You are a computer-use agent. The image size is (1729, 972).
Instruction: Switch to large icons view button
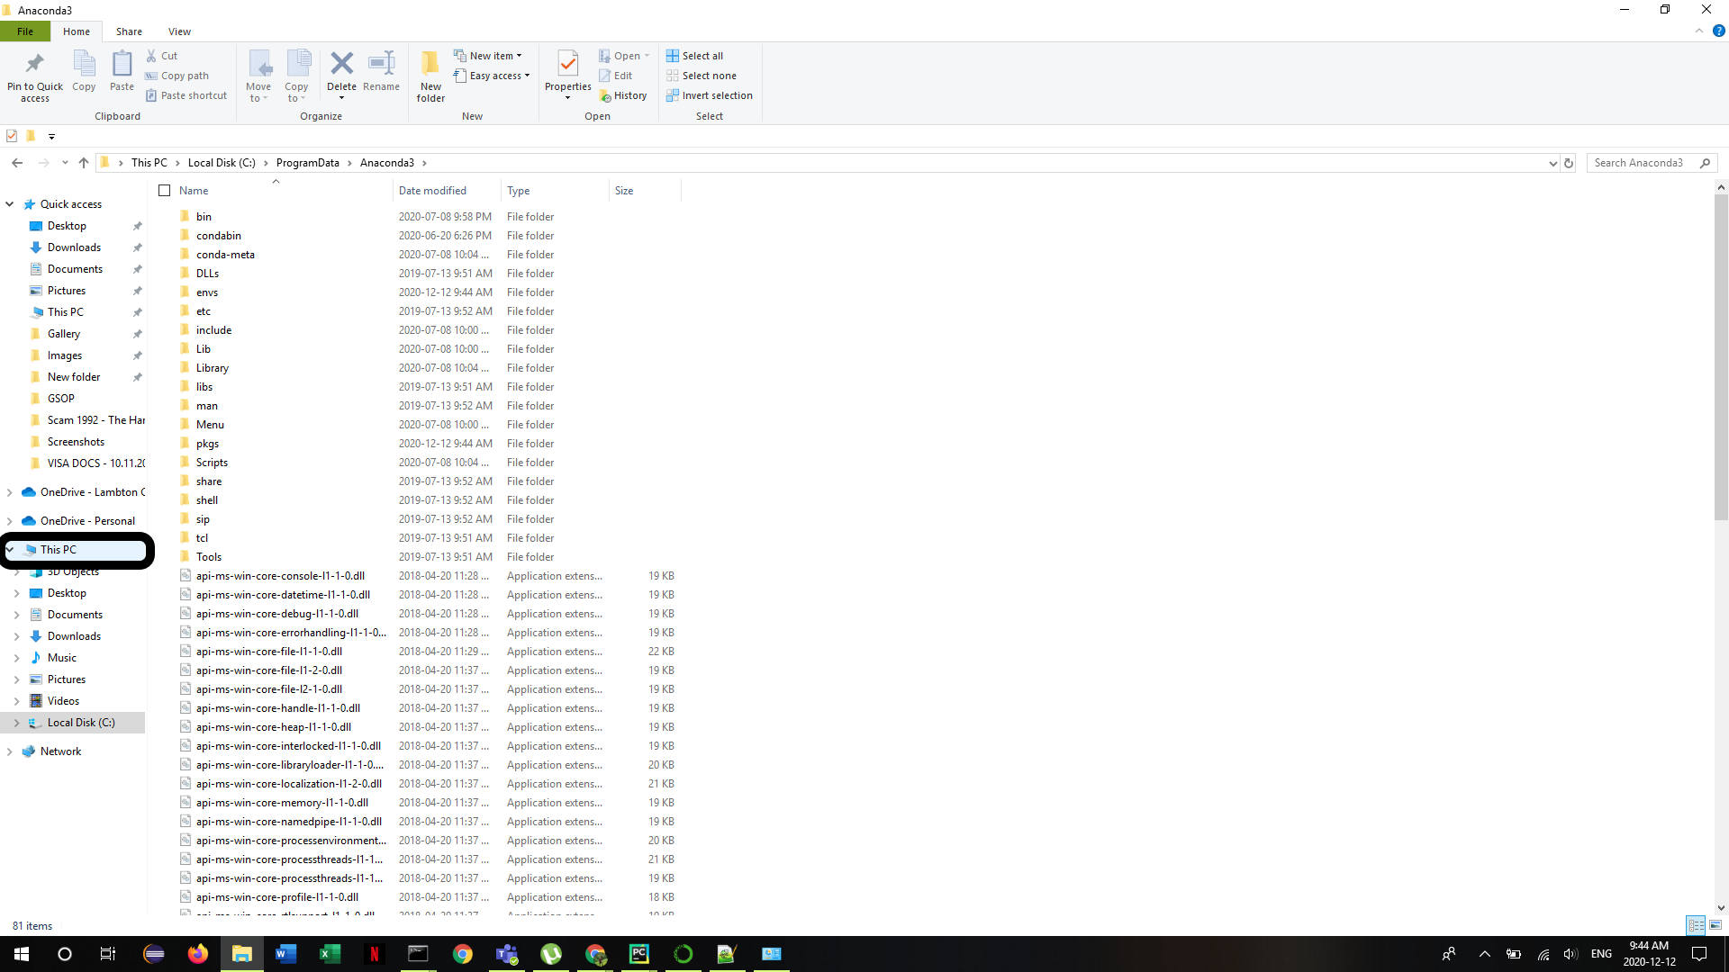(1715, 925)
